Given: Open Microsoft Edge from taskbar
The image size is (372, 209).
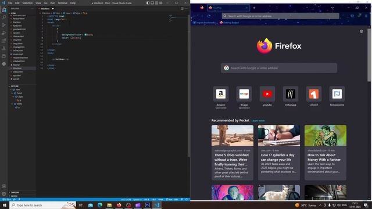Looking at the screenshot, I should tap(100, 205).
